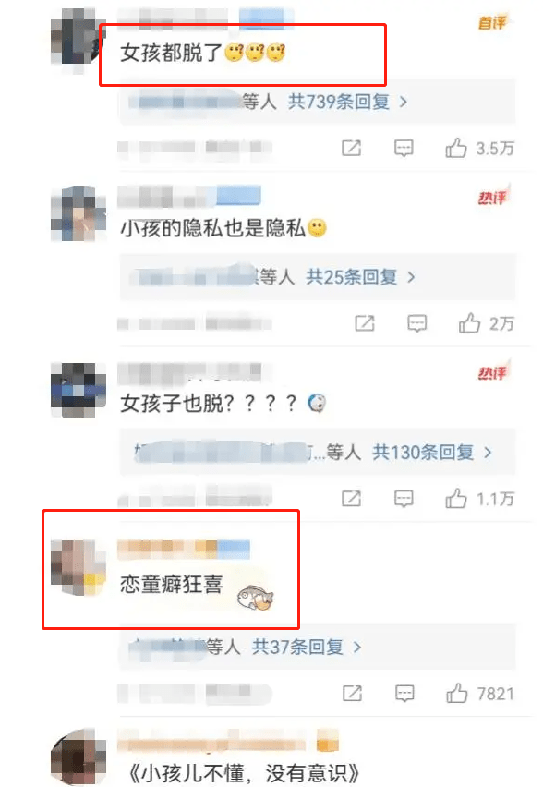Open comment text 《小孩儿不懂，没有意识》
The height and width of the screenshot is (787, 543).
tap(244, 773)
